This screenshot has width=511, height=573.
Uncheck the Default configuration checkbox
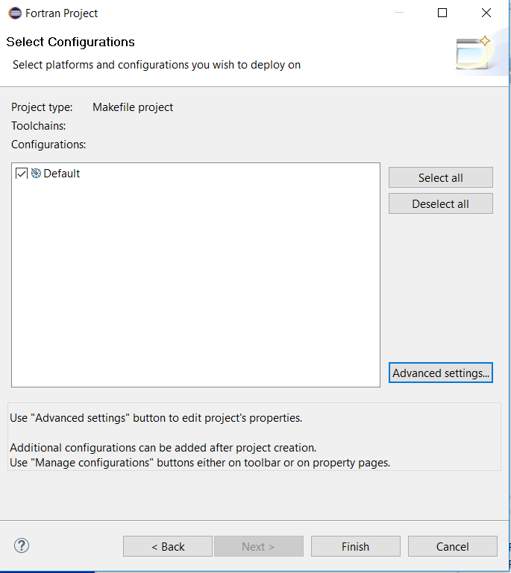coord(21,173)
